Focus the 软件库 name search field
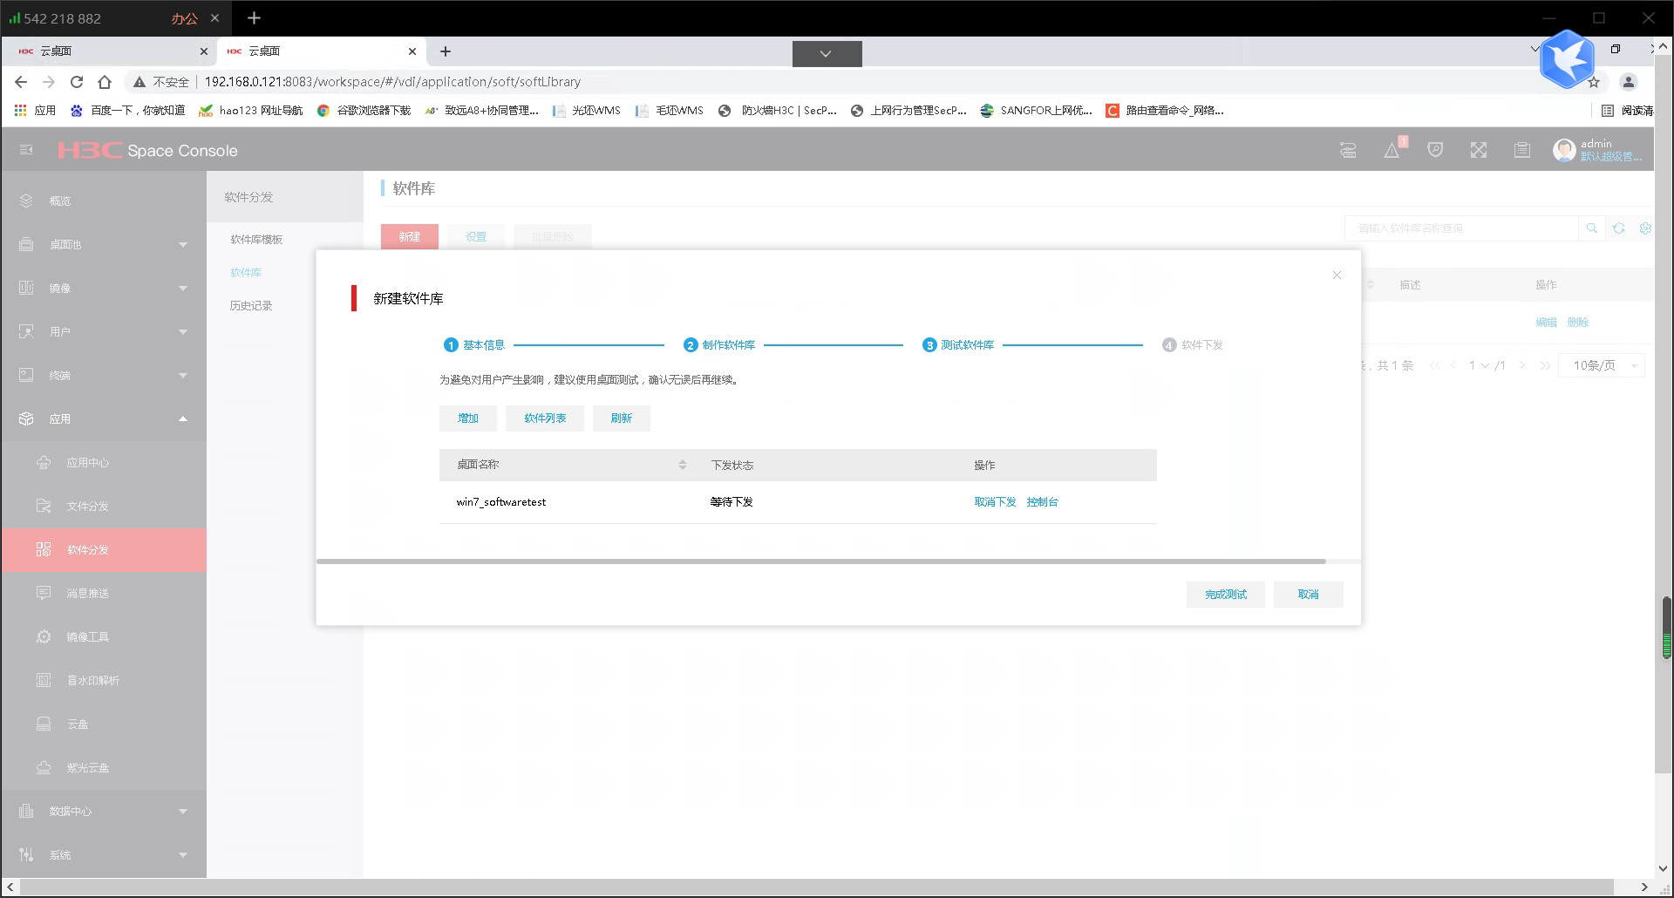 pos(1461,228)
